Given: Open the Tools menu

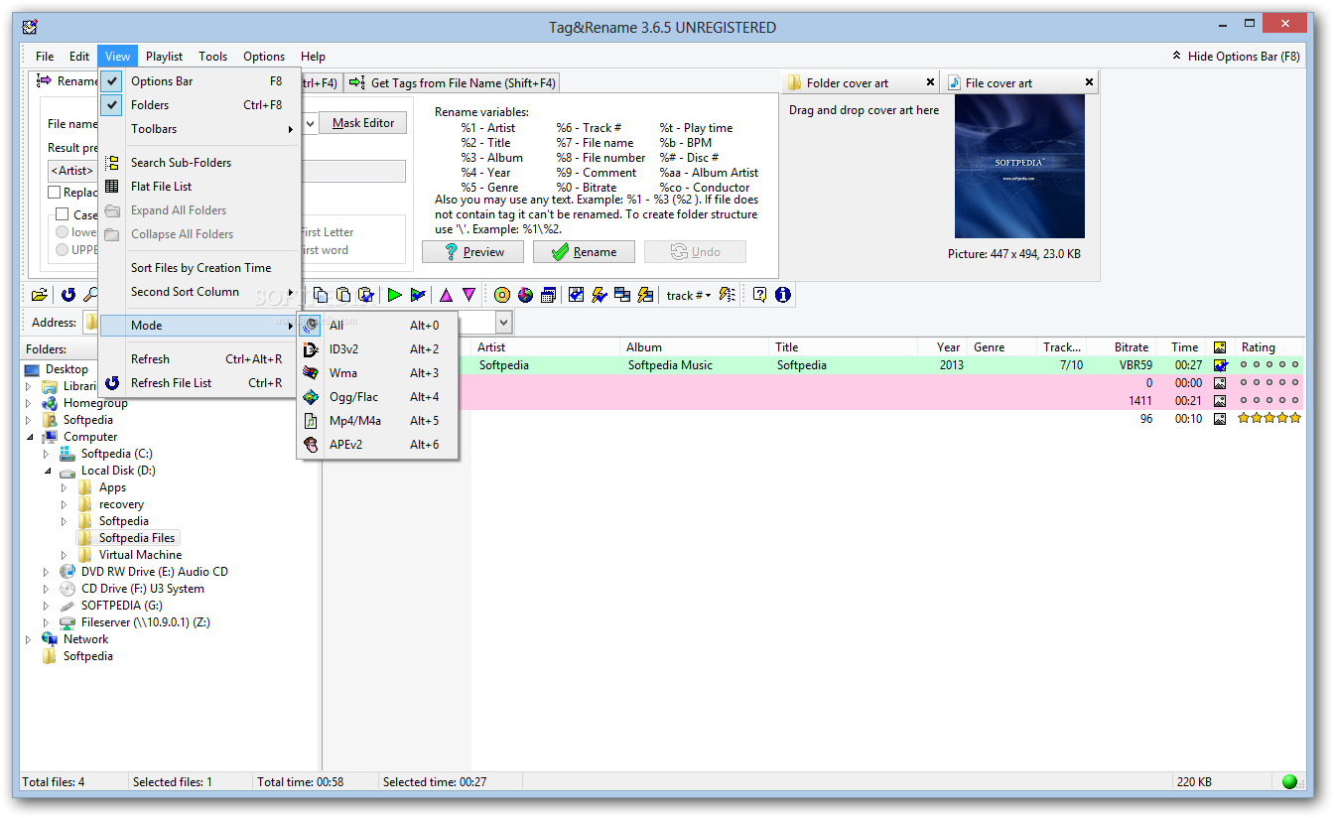Looking at the screenshot, I should click(212, 57).
